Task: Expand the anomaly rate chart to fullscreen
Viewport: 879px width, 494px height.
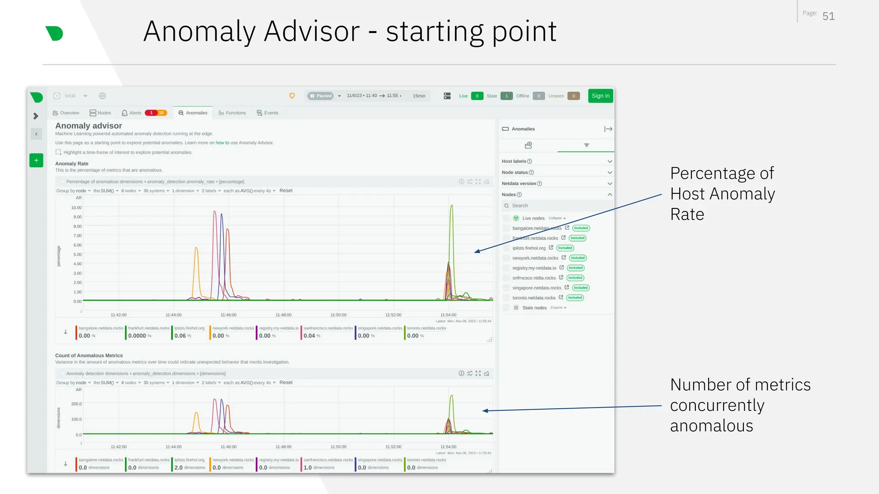Action: [x=478, y=182]
